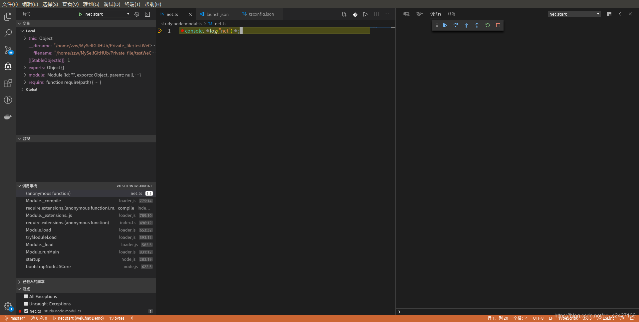Image resolution: width=639 pixels, height=322 pixels.
Task: Click the panel left-chevron icon
Action: tap(620, 14)
